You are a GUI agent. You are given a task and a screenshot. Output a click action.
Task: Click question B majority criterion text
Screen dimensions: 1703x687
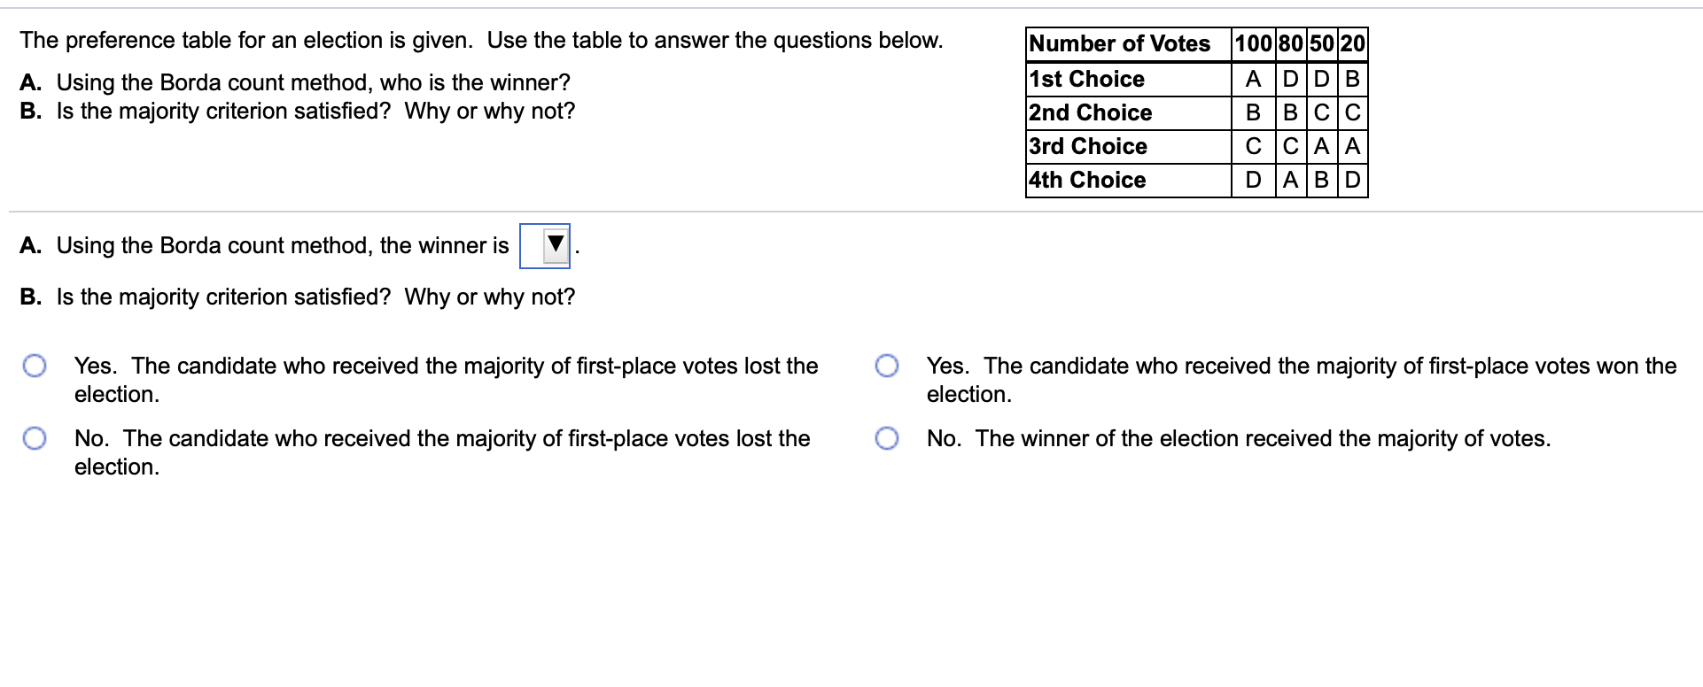pyautogui.click(x=297, y=297)
